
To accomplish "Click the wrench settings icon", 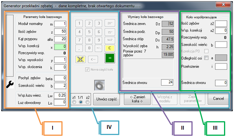I will click(10, 84).
